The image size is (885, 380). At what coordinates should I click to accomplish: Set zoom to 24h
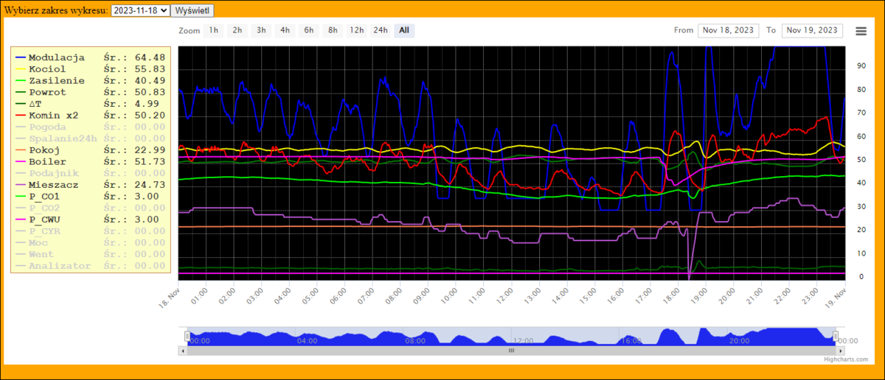(x=381, y=30)
